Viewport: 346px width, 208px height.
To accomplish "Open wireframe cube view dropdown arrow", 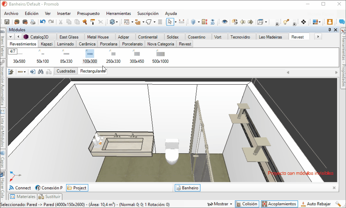I will (x=266, y=22).
